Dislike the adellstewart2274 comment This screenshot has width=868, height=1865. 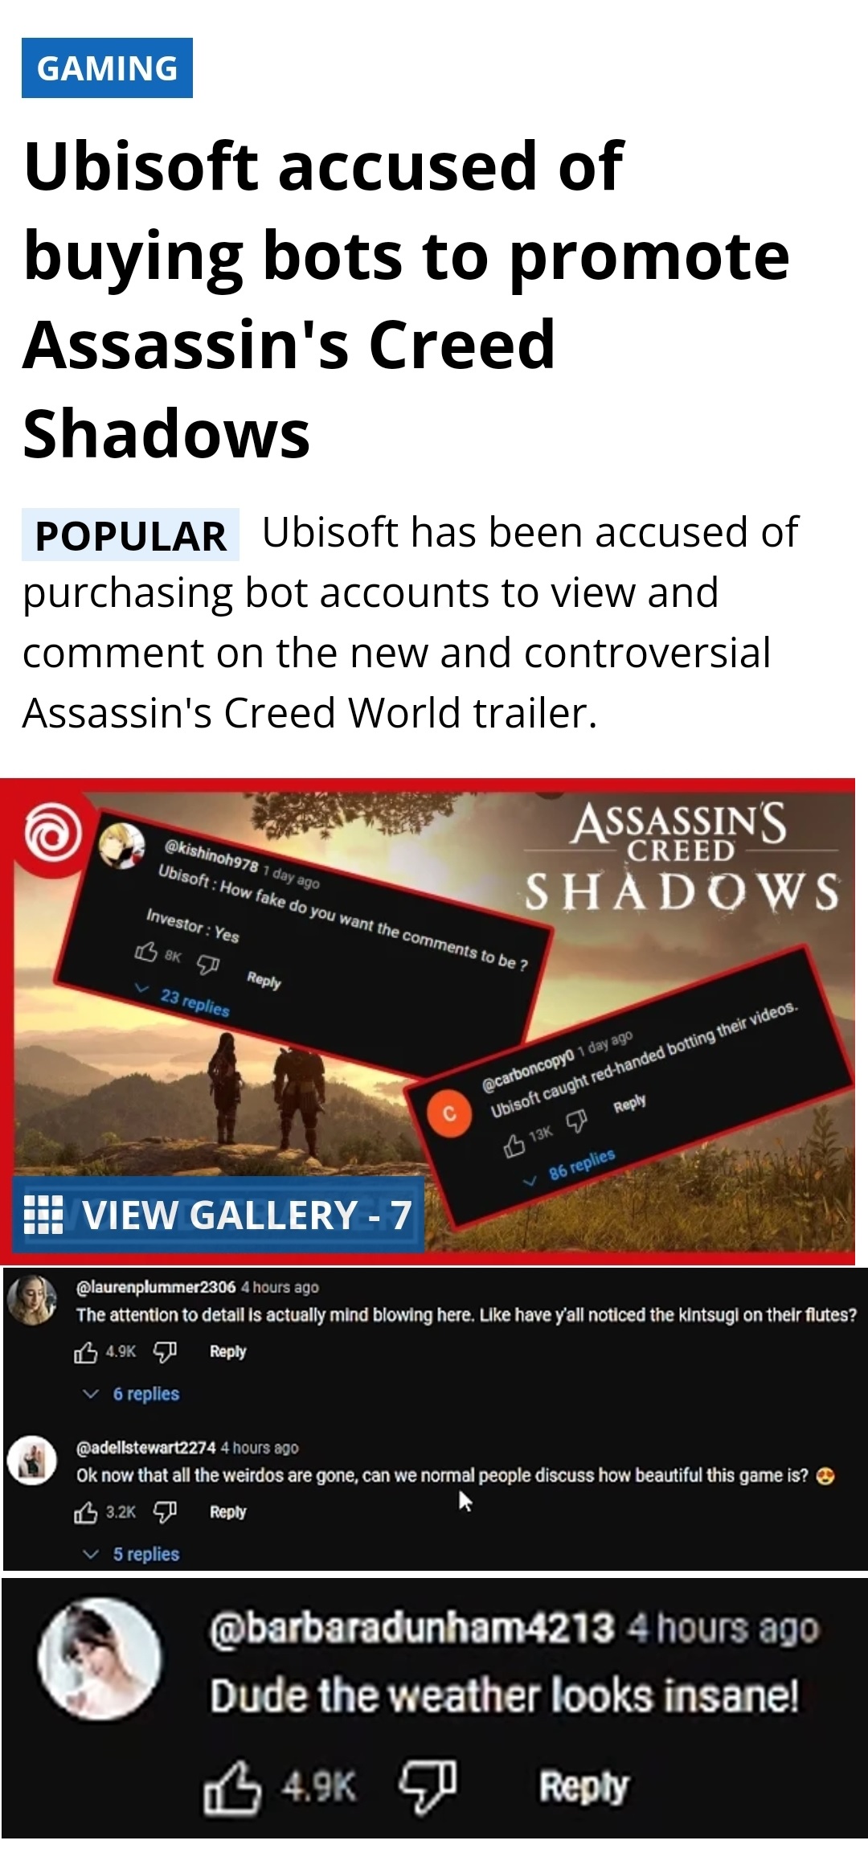(164, 1513)
